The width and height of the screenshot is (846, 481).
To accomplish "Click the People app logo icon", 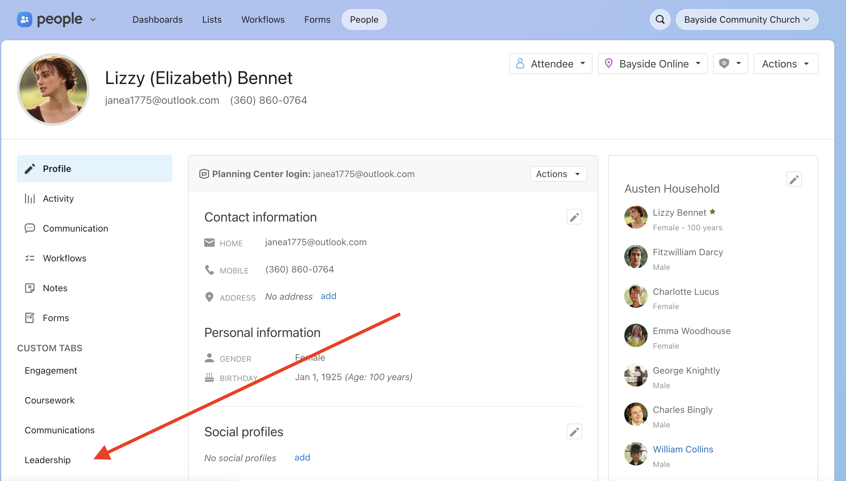I will click(x=24, y=19).
